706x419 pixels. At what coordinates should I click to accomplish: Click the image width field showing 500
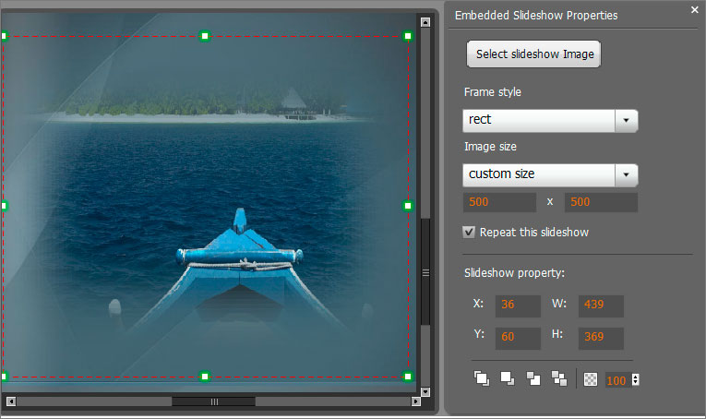499,202
